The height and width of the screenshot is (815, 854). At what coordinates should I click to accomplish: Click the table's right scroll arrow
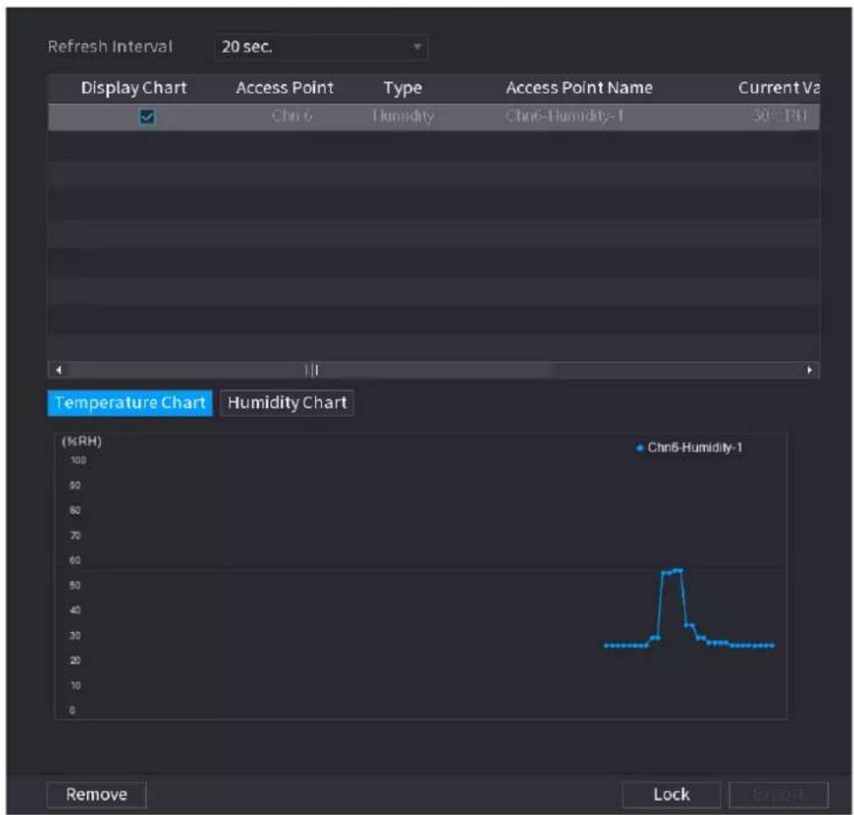point(809,370)
